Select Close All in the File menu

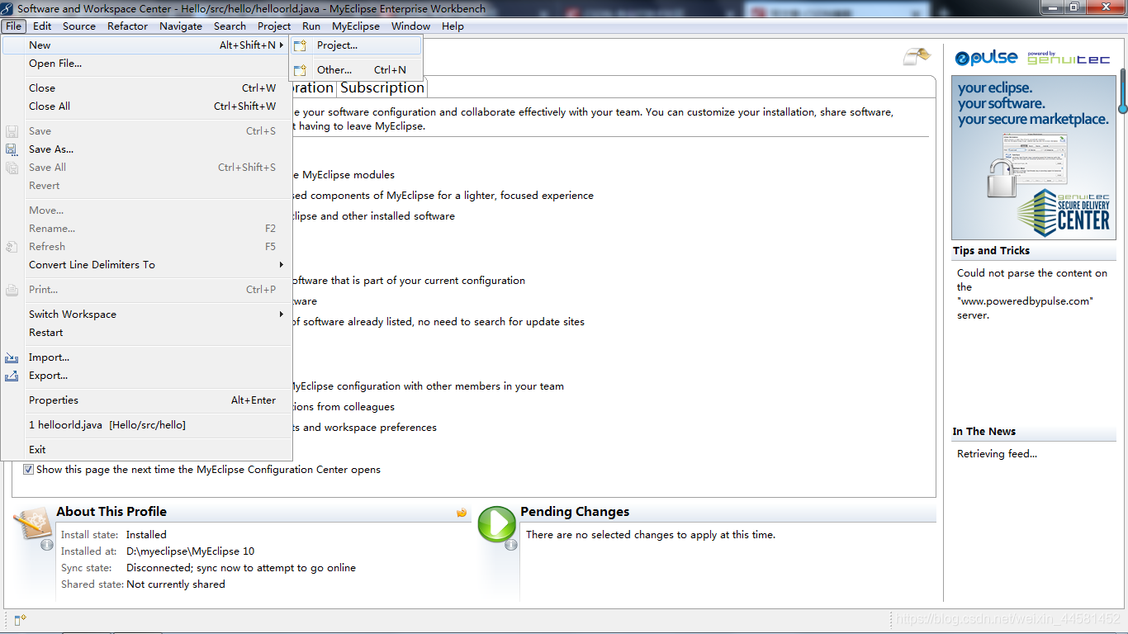(x=146, y=106)
